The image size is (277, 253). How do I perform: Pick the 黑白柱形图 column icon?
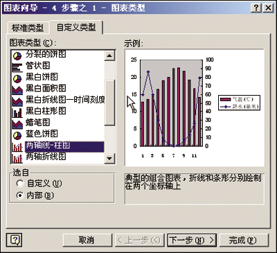(x=17, y=112)
